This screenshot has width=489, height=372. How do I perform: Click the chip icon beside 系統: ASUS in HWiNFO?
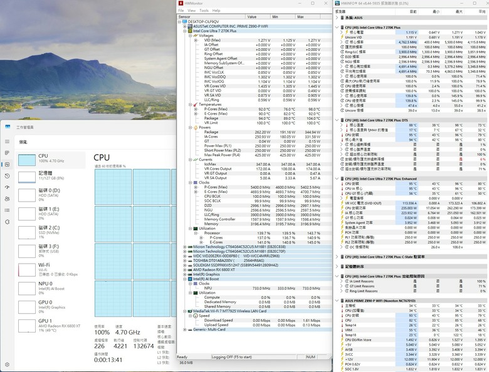[x=342, y=18]
